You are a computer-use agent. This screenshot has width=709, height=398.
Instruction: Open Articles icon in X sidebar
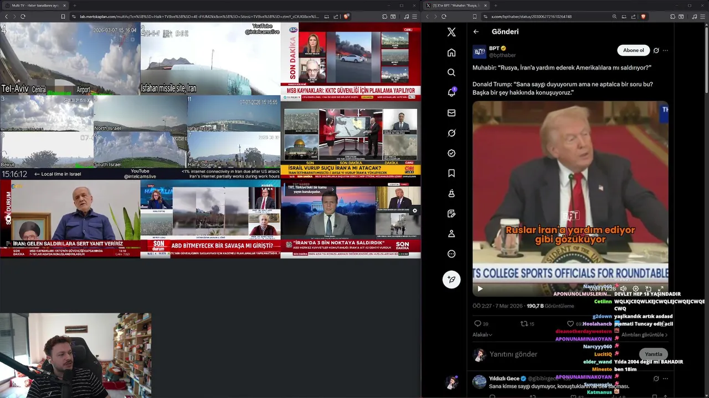click(451, 213)
